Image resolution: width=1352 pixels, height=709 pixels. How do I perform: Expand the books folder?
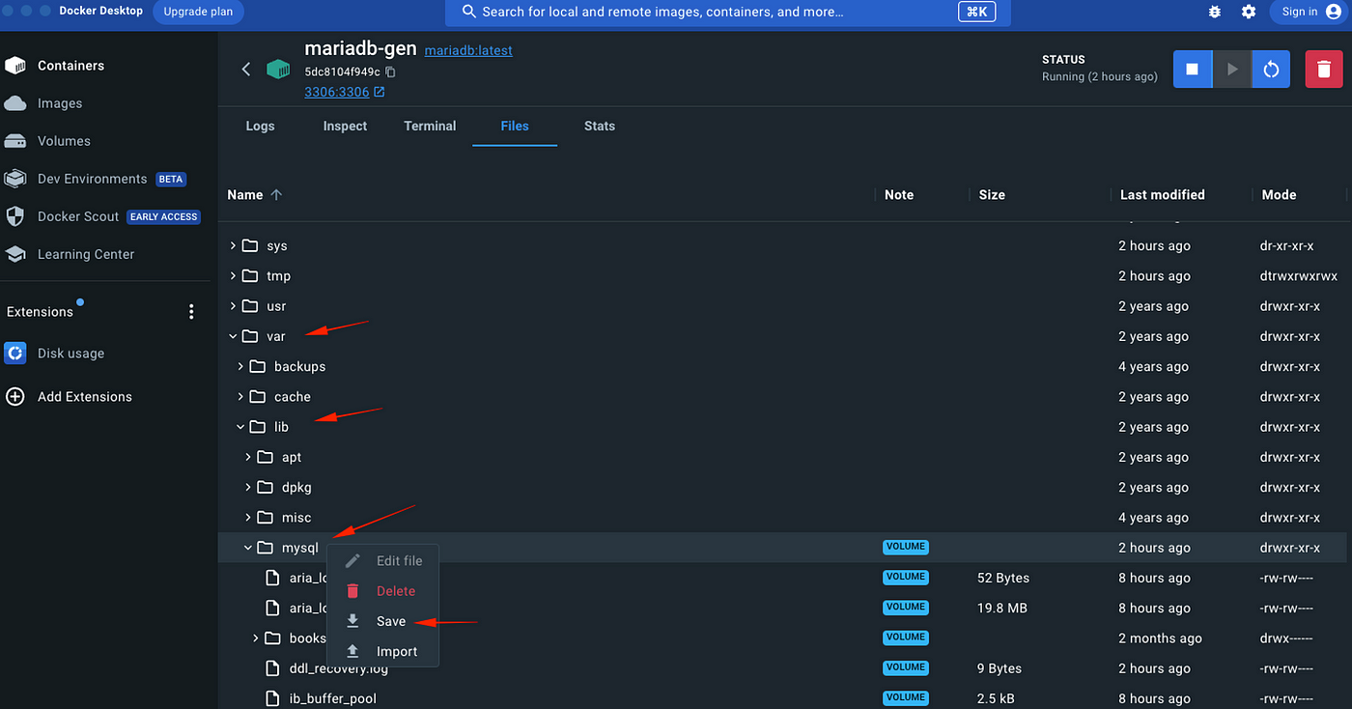point(257,638)
